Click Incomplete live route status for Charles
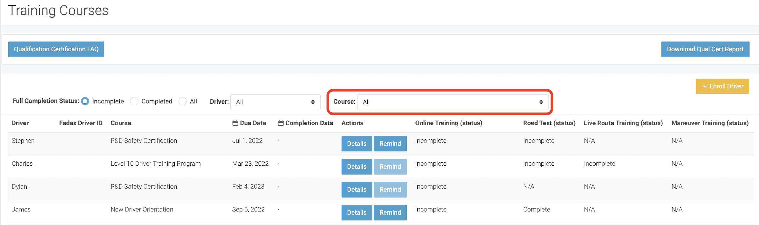The image size is (759, 225). (599, 164)
